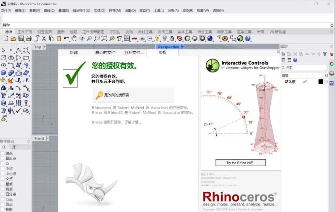Expand the Top viewport dropdown arrow
This screenshot has height=212, width=335.
(44, 47)
